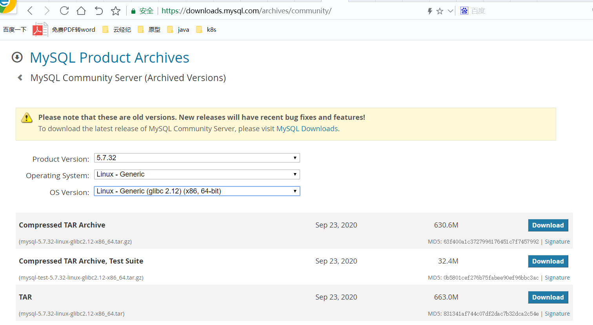Open the Product Version dropdown
Viewport: 593px width, 325px height.
(x=197, y=158)
